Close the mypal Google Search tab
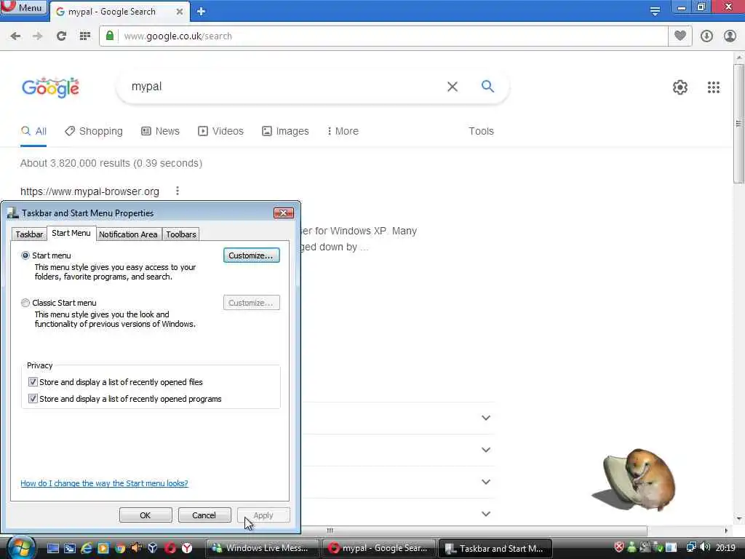 point(180,12)
